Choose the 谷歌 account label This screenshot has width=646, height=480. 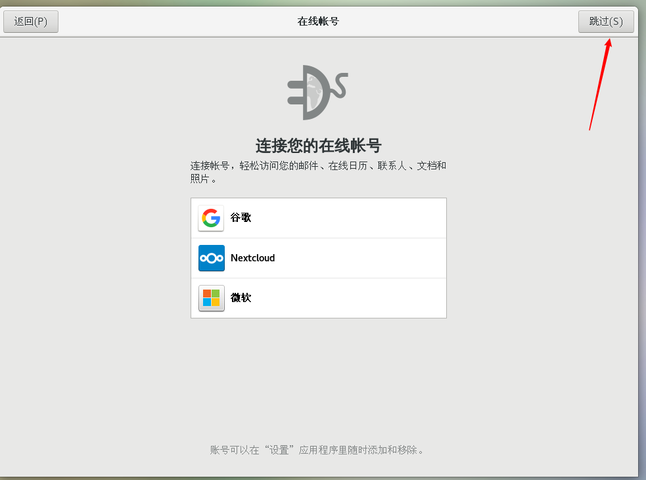pyautogui.click(x=241, y=217)
